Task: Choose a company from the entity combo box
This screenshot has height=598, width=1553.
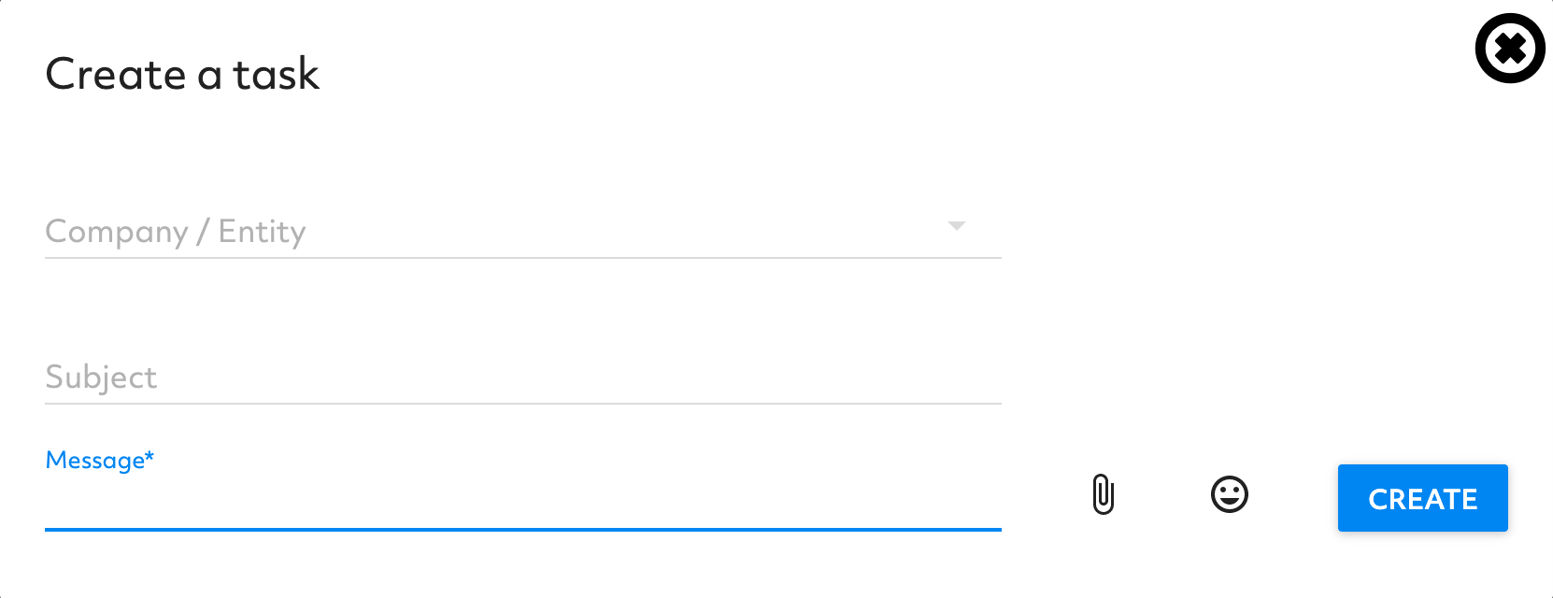Action: tap(523, 231)
